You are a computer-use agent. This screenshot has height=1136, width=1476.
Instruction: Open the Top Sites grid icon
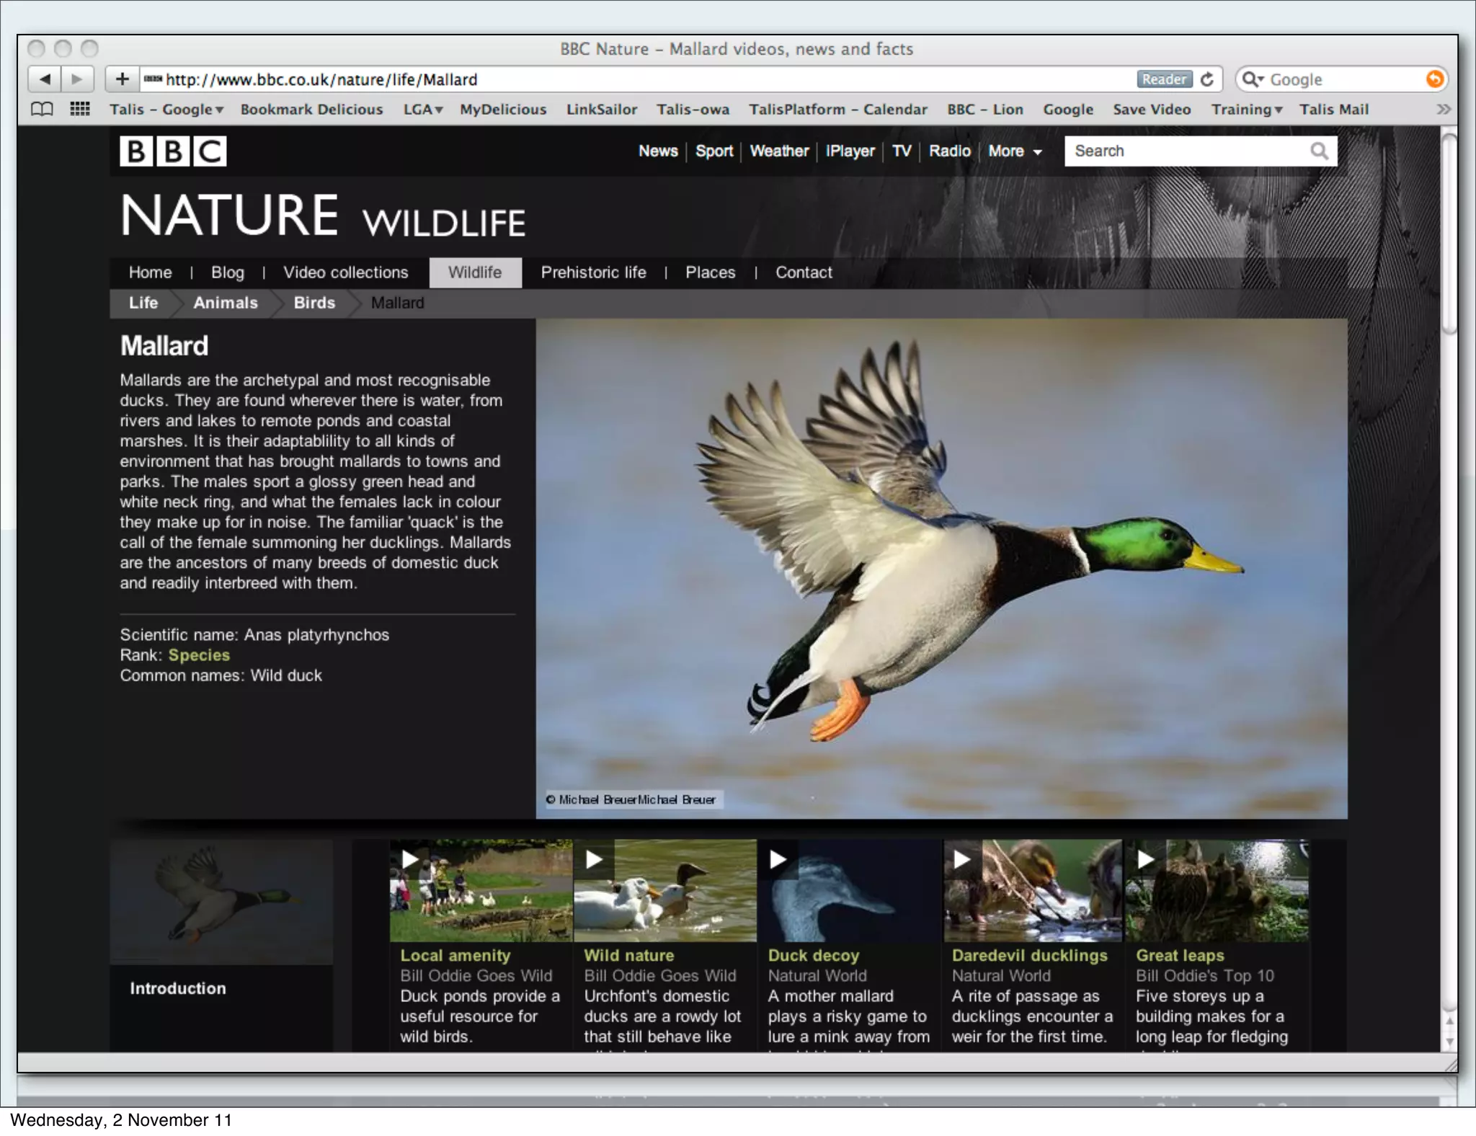[79, 110]
